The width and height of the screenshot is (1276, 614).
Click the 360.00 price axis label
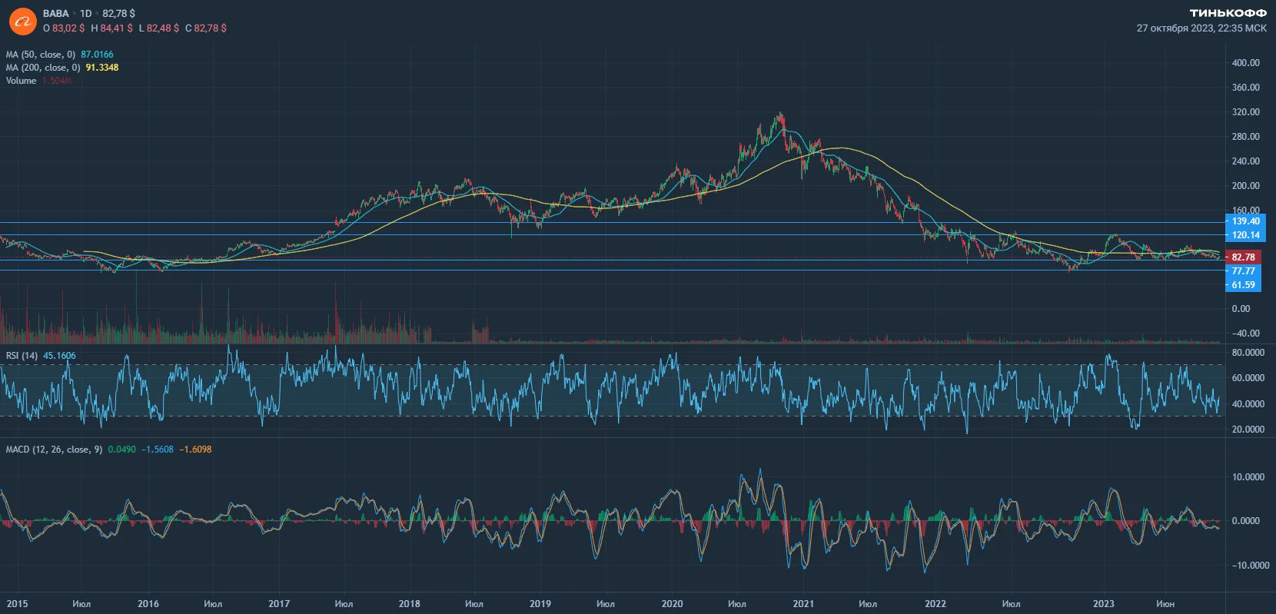tap(1246, 88)
